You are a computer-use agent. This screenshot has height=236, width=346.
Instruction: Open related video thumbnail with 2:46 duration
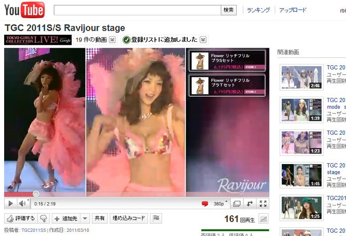302,77
